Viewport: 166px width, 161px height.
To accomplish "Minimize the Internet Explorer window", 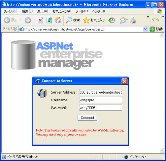I will [148, 5].
